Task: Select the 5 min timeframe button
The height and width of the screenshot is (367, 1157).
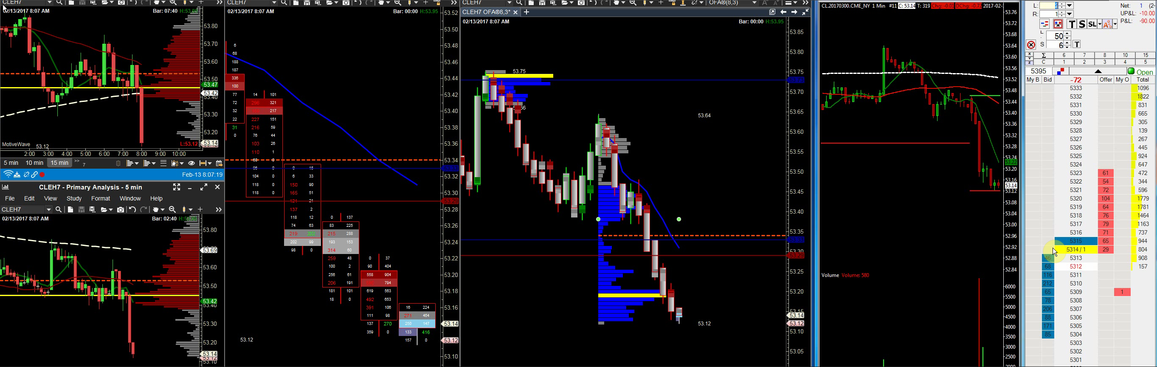Action: pos(11,163)
